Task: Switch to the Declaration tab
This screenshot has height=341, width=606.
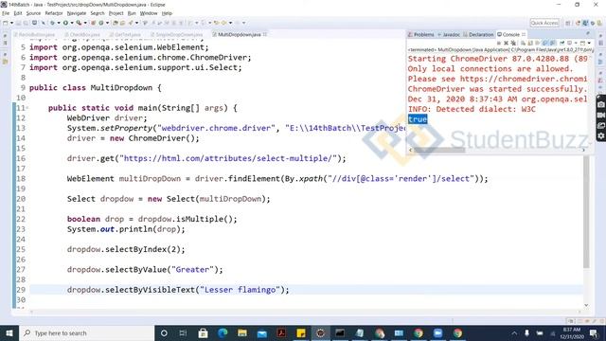Action: (478, 34)
